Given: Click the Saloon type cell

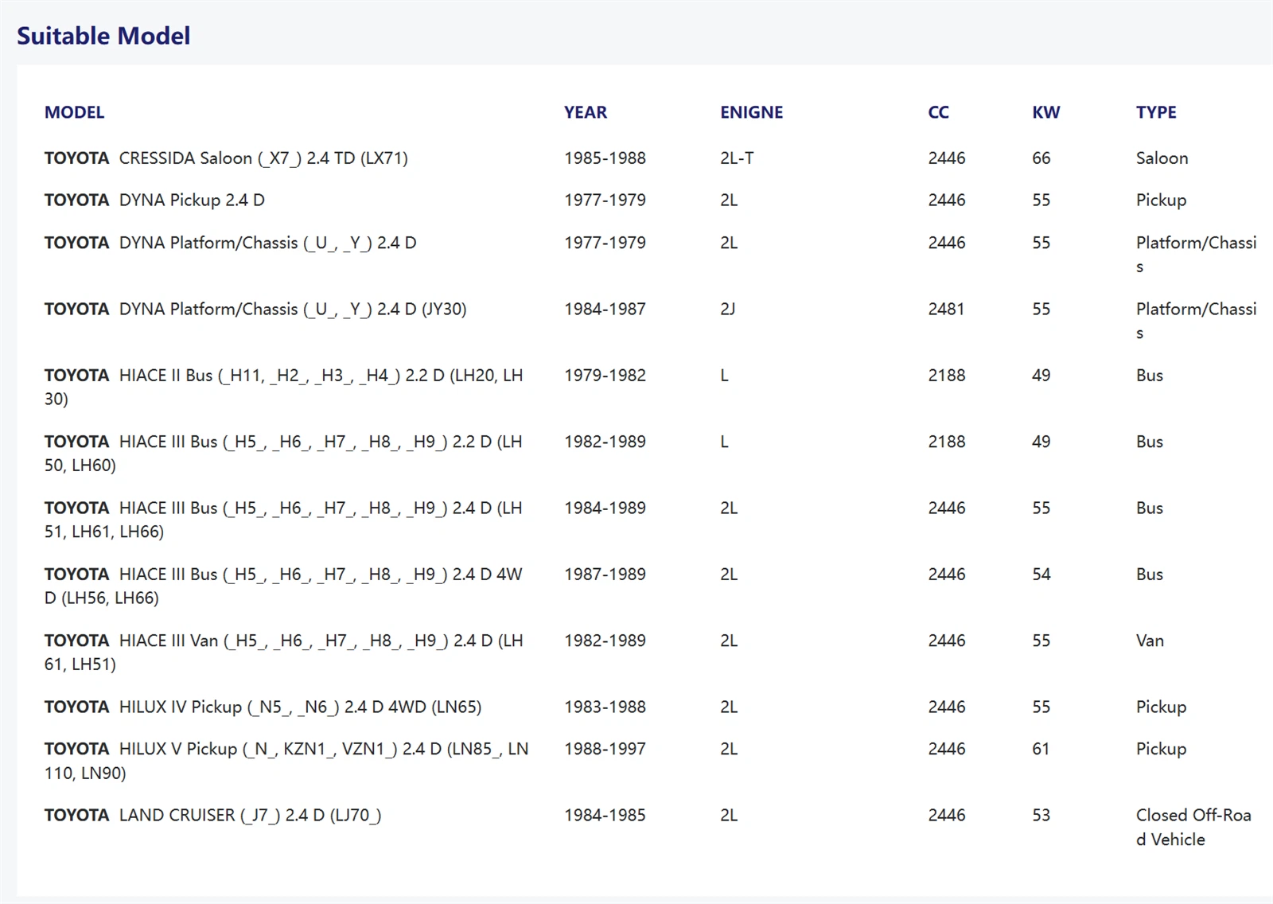Looking at the screenshot, I should [x=1162, y=158].
